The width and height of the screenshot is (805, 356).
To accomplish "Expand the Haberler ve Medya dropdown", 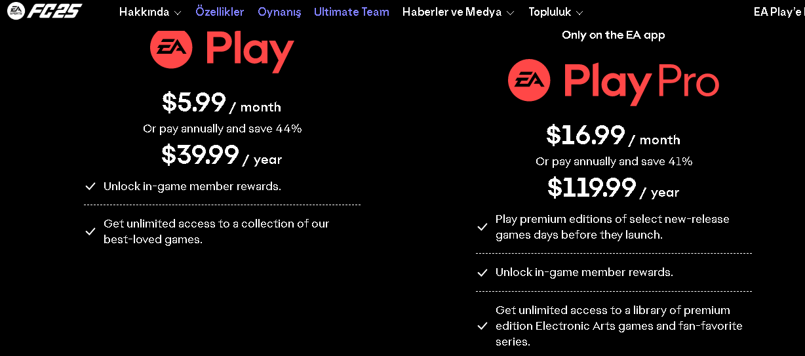I will pos(458,12).
